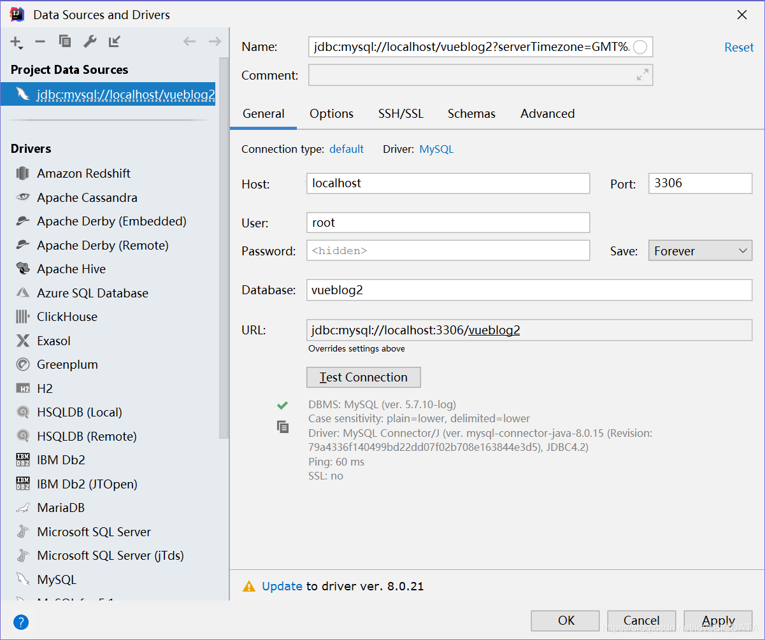This screenshot has height=640, width=765.
Task: Click the Cancel button
Action: click(x=641, y=621)
